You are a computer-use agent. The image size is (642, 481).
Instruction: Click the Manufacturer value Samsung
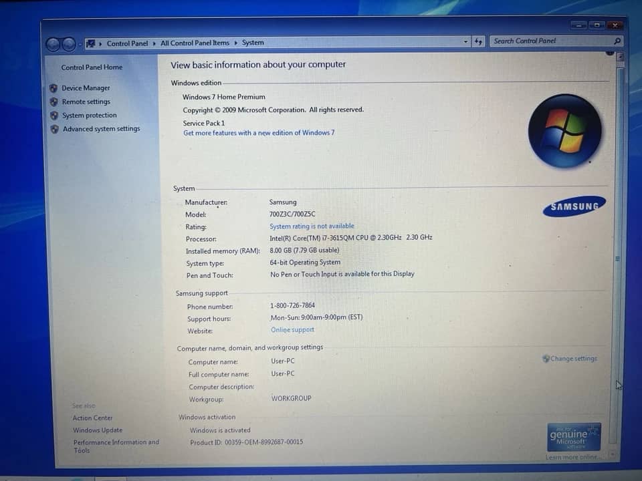coord(283,202)
